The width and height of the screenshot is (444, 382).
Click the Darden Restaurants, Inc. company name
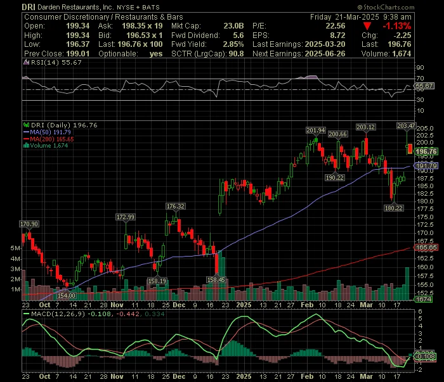(75, 8)
